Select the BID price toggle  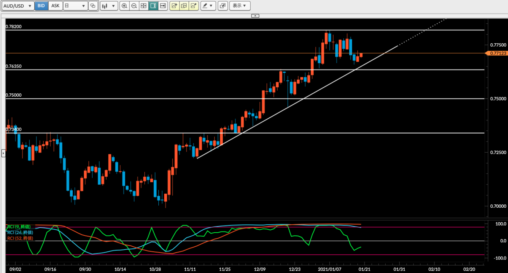point(41,6)
